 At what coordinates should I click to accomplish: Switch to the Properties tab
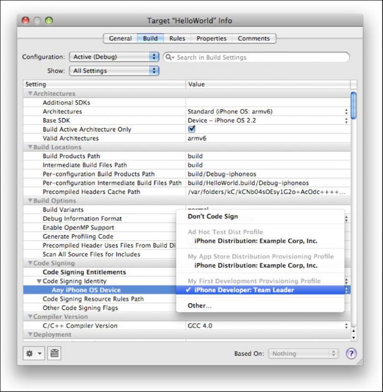211,38
